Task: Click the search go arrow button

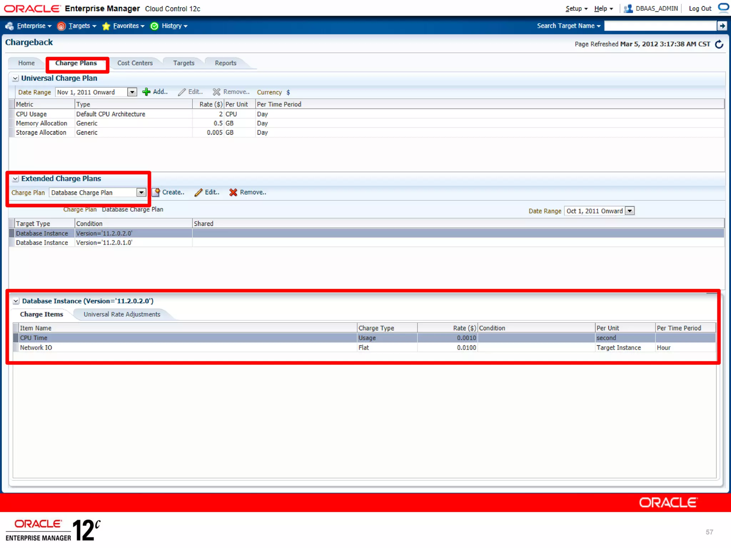Action: (x=722, y=26)
